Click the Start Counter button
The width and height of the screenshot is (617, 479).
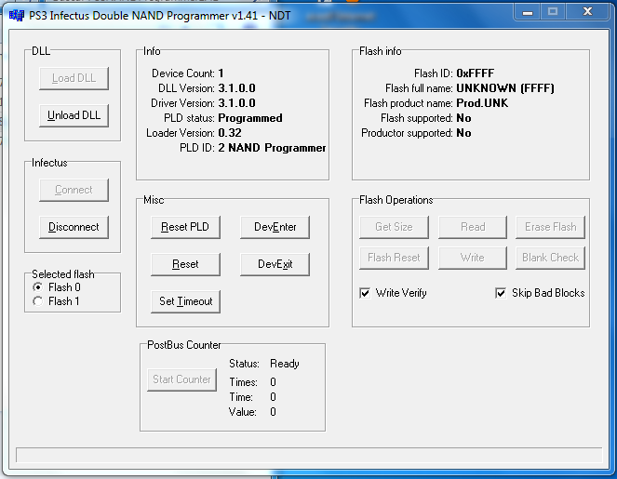tap(181, 379)
